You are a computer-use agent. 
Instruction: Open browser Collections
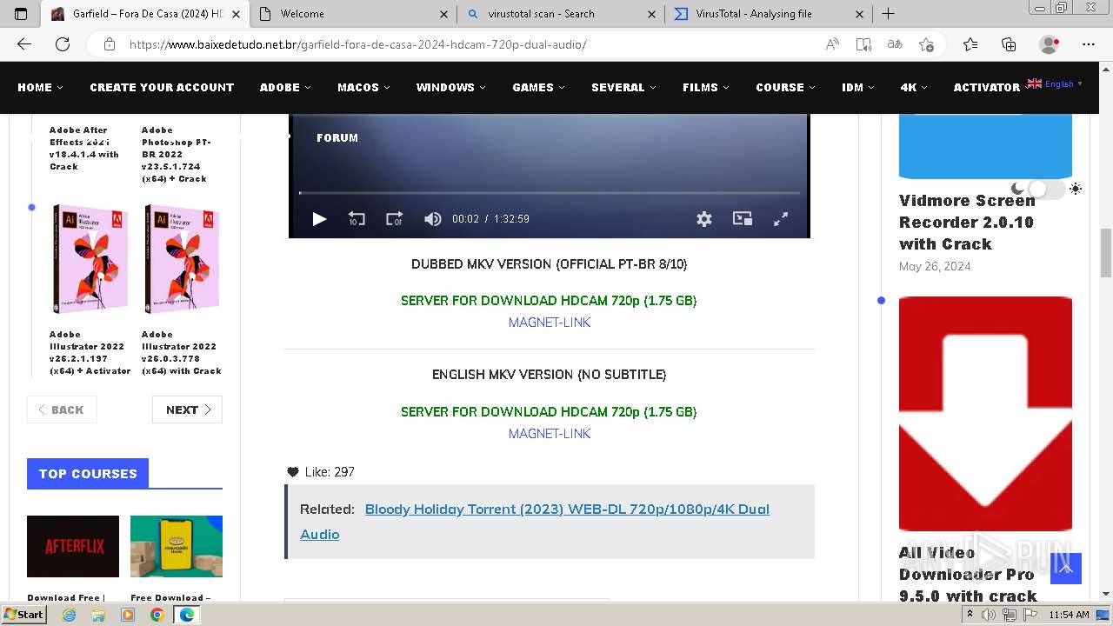pos(1009,44)
